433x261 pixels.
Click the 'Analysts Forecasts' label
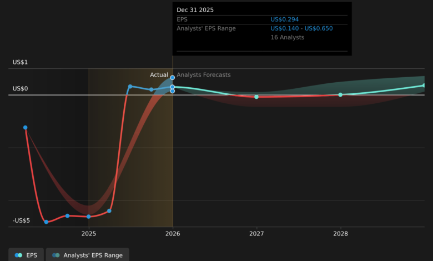pyautogui.click(x=204, y=75)
